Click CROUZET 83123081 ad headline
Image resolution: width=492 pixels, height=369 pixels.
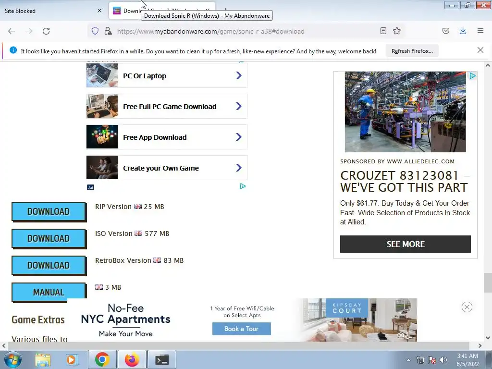click(x=405, y=181)
